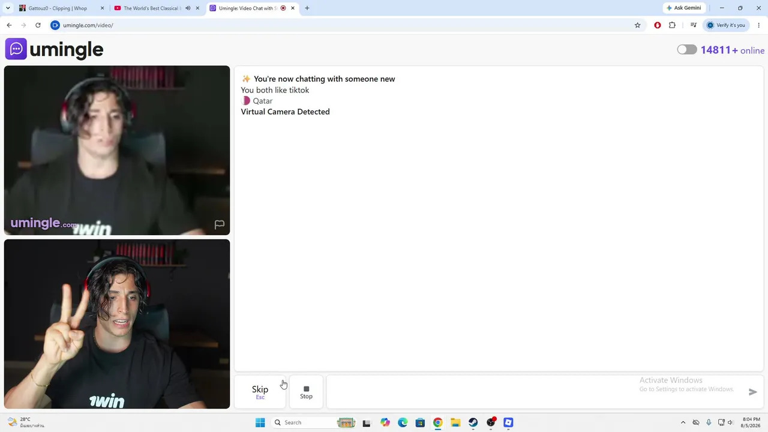Open the media controls icon in the toolbar
Viewport: 768px width, 432px height.
[x=693, y=25]
